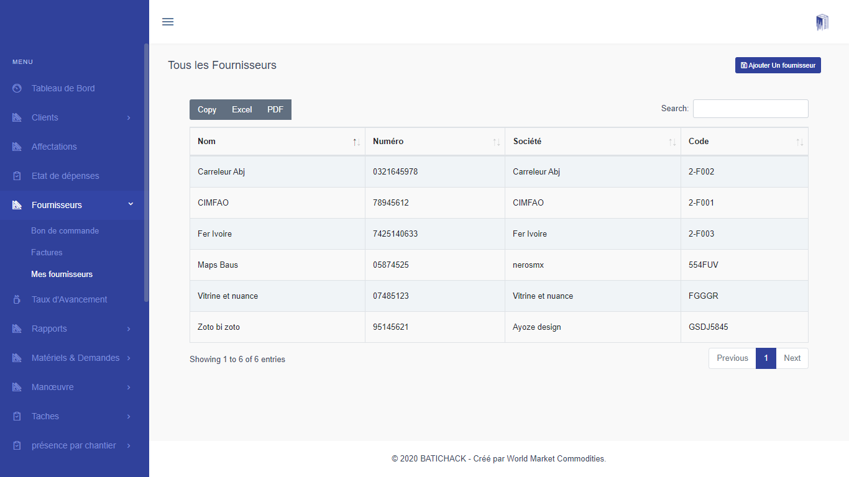Click the Affectations sidebar icon
Viewport: 849px width, 477px height.
tap(17, 147)
